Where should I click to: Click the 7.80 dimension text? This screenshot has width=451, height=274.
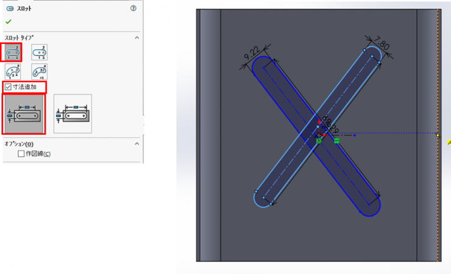pyautogui.click(x=382, y=44)
